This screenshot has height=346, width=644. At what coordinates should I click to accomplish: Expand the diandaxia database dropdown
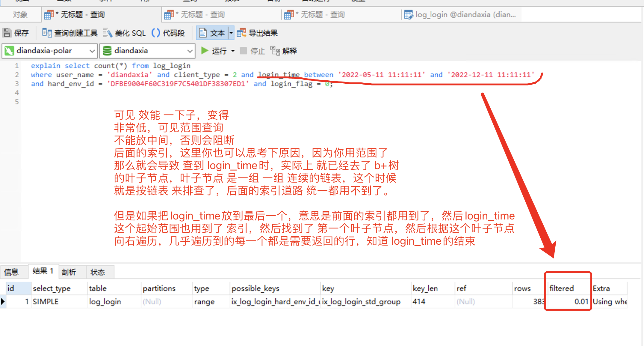point(190,51)
